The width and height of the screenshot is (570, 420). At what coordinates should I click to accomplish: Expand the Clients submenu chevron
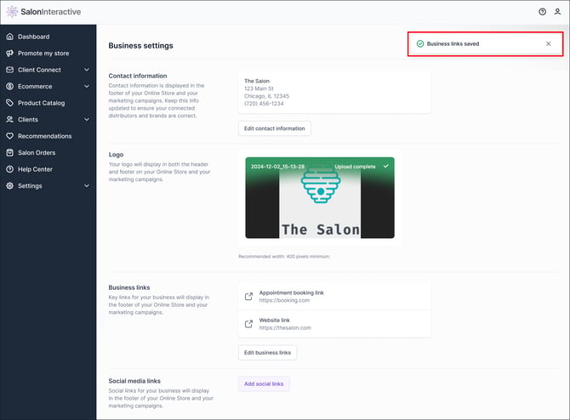[x=87, y=120]
